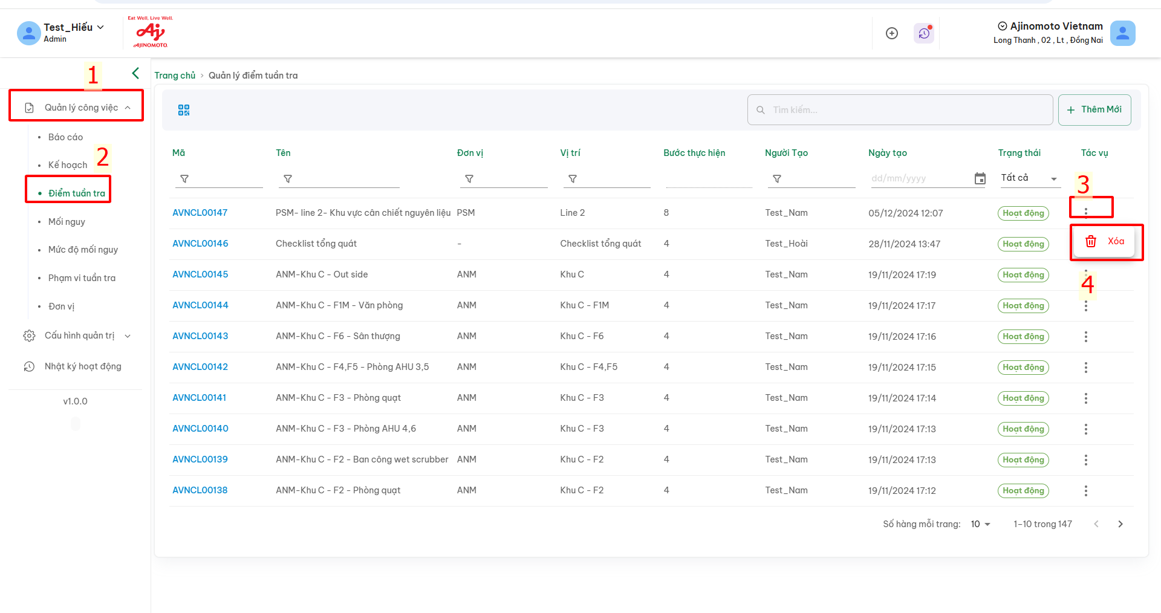Image resolution: width=1161 pixels, height=613 pixels.
Task: Click the profile avatar next to Ajinomoto Vietnam
Action: [1123, 33]
